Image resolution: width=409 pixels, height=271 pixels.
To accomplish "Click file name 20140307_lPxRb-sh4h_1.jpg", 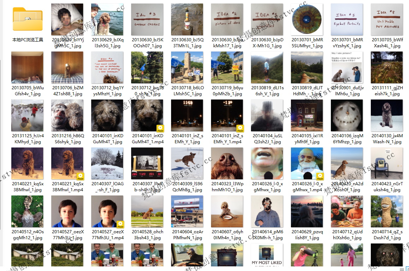I will 147,187.
